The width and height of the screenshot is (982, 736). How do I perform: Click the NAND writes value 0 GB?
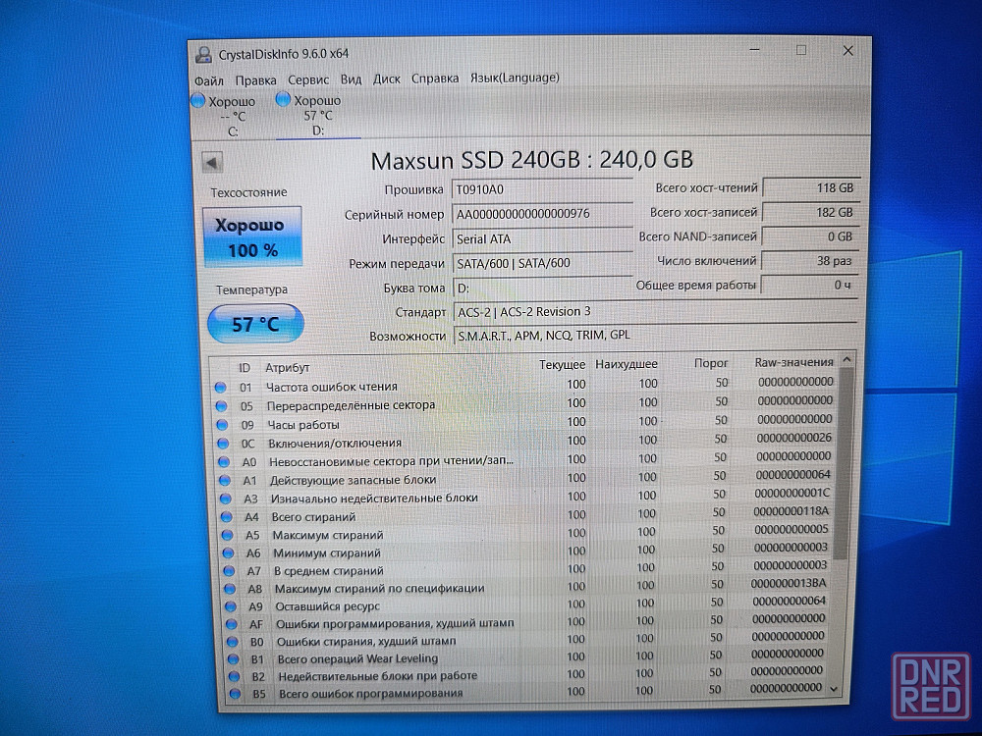coord(809,237)
